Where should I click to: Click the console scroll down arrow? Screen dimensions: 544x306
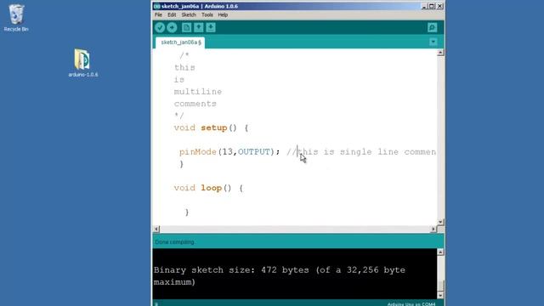(440, 296)
